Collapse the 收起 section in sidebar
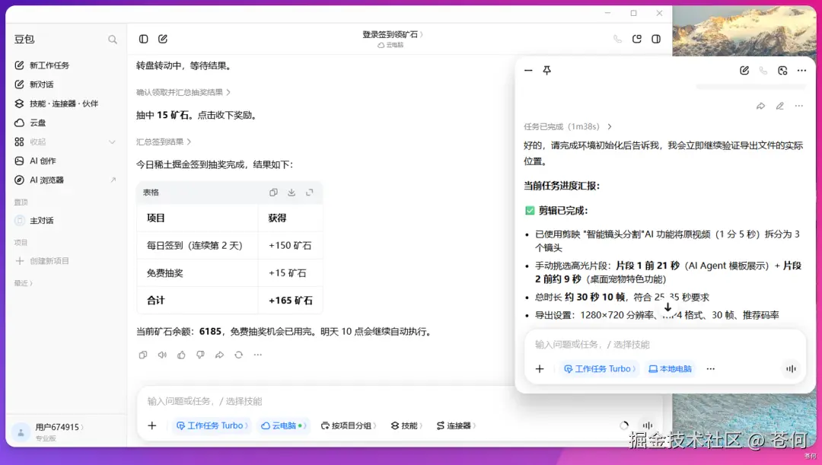The height and width of the screenshot is (465, 822). click(65, 142)
